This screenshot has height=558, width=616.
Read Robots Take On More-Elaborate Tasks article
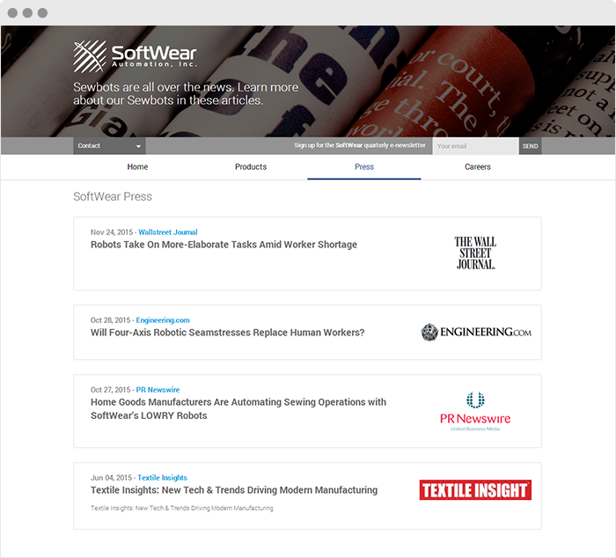point(224,245)
